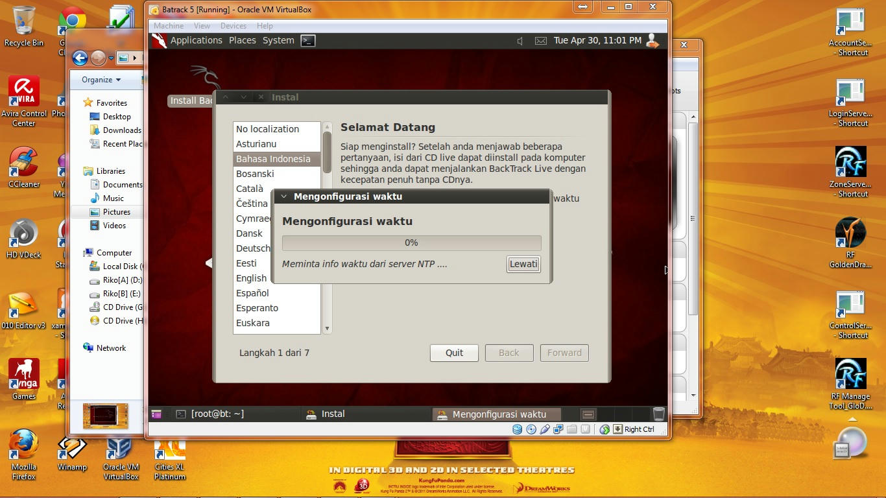Open the Organize dropdown in Explorer
The image size is (886, 498).
coord(101,80)
